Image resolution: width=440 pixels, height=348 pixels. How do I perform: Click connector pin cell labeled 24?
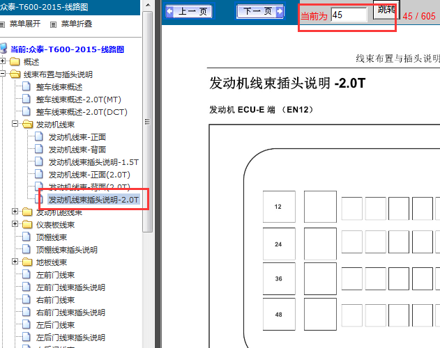click(x=279, y=244)
